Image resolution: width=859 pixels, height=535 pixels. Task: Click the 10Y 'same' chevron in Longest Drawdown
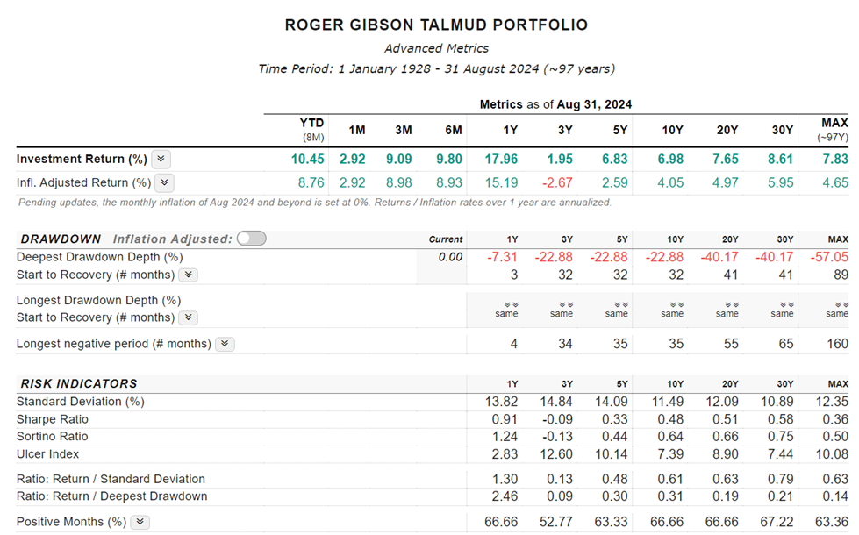pyautogui.click(x=672, y=305)
